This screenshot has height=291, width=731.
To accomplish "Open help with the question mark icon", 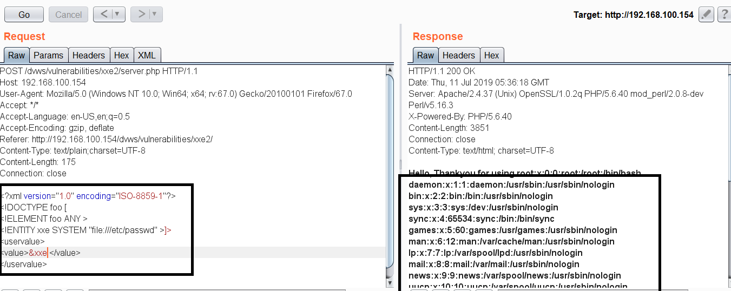I will point(724,15).
